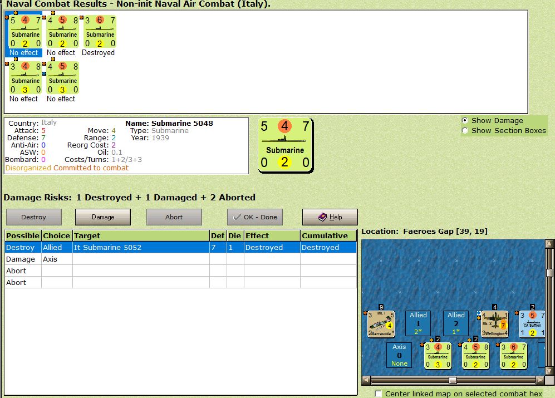Click the Abort button

point(174,217)
